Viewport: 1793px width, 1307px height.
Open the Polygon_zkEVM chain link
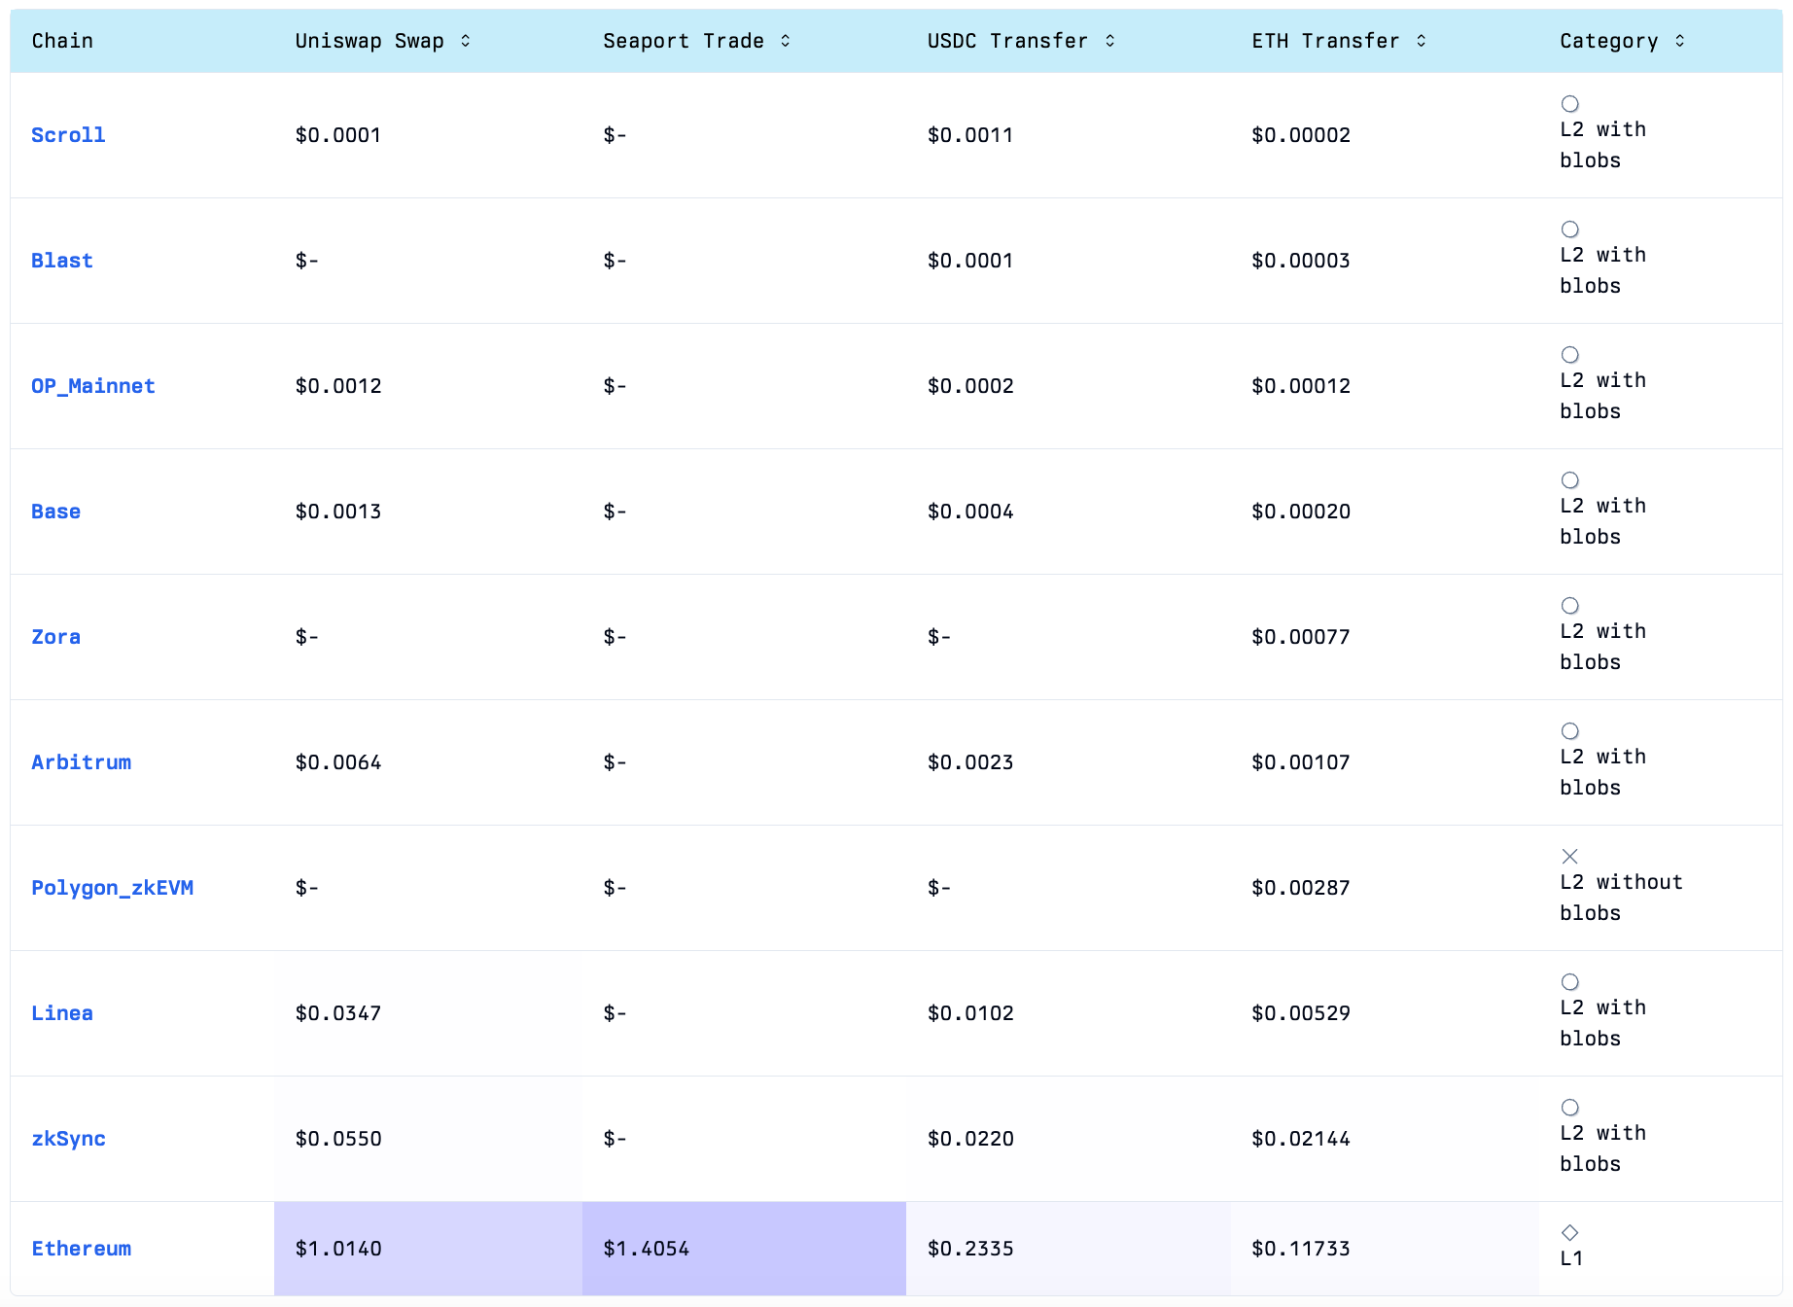tap(113, 888)
